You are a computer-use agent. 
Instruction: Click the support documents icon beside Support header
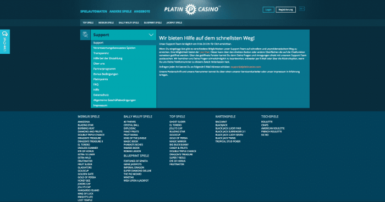pos(85,35)
